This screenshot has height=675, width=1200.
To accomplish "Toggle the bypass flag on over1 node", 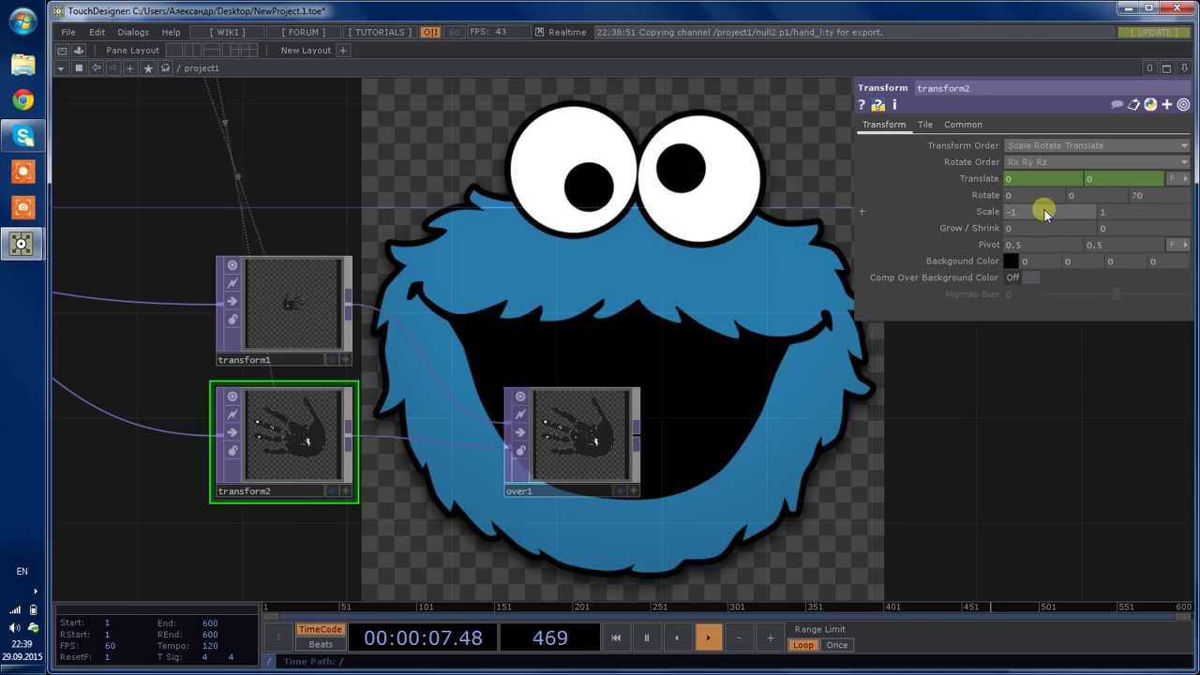I will pos(519,414).
